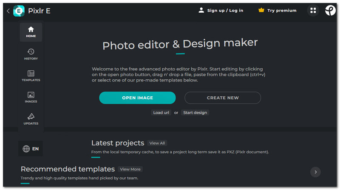Open the Images sidebar section

click(x=31, y=98)
